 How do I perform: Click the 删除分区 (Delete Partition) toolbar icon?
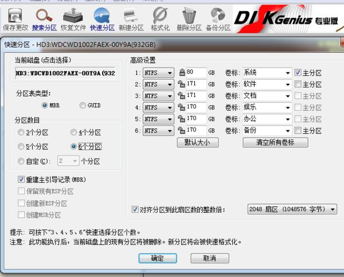coord(189,18)
